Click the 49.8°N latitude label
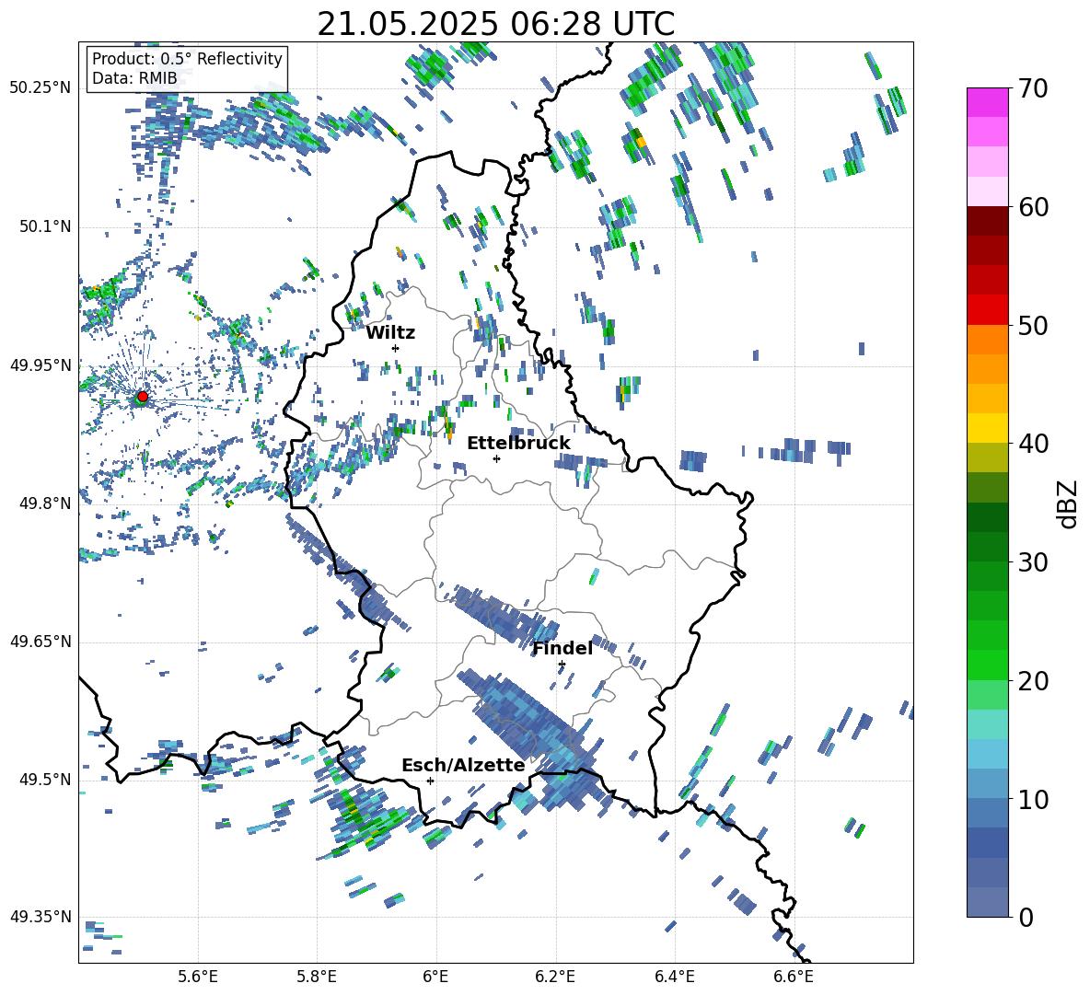Viewport: 1090px width, 995px height. 44,503
